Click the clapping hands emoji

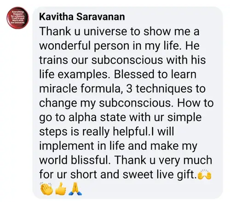click(46, 189)
